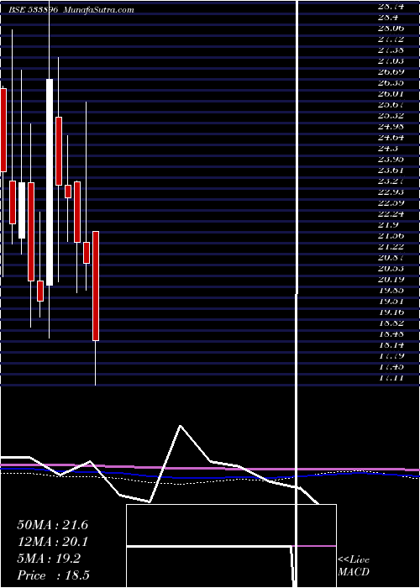The width and height of the screenshot is (420, 588).
Task: Select the 18.14 price axis label
Action: [x=391, y=344]
